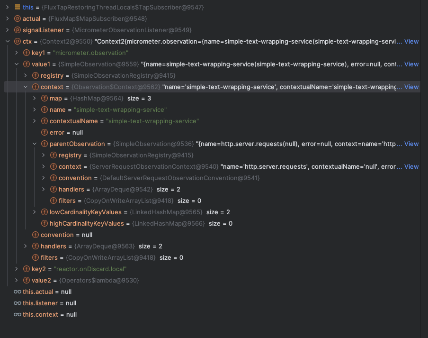428x338 pixels.
Task: Expand the 'this' variable node
Action: pyautogui.click(x=8, y=7)
